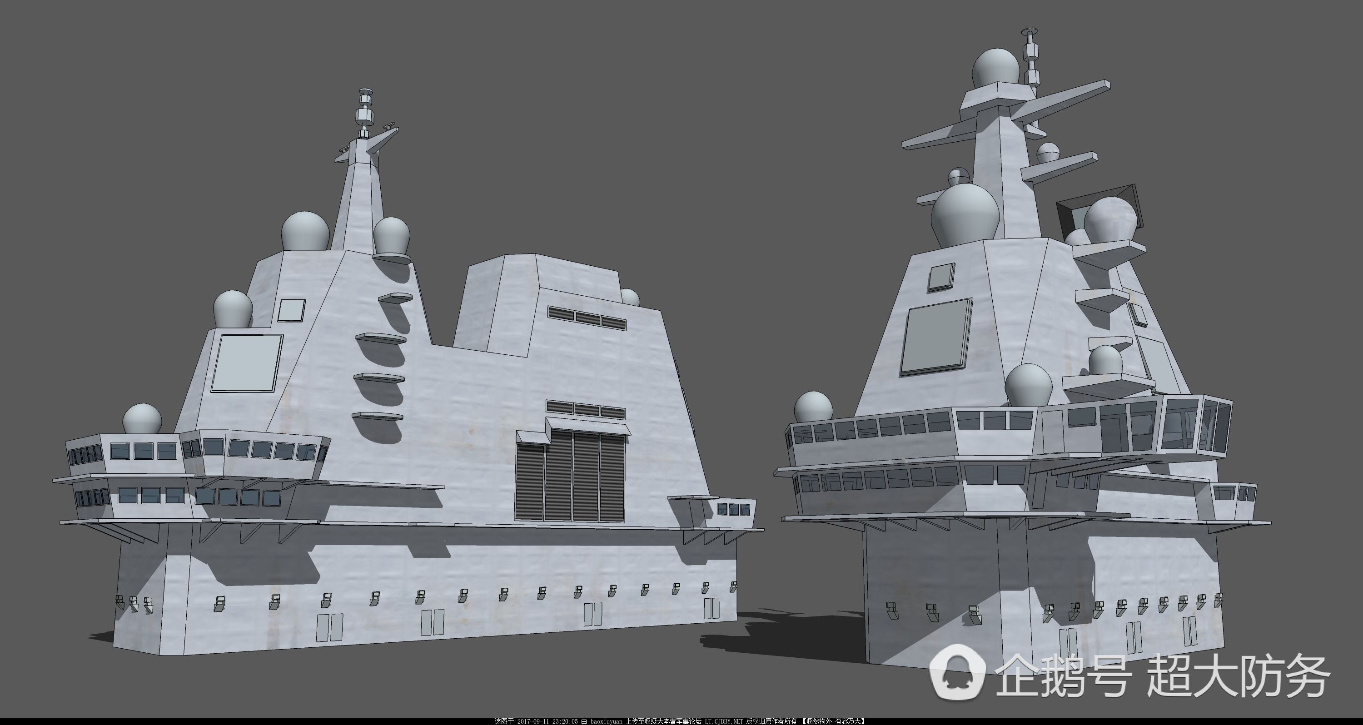Click radome above left island's bridge wing
This screenshot has width=1363, height=725.
142,418
